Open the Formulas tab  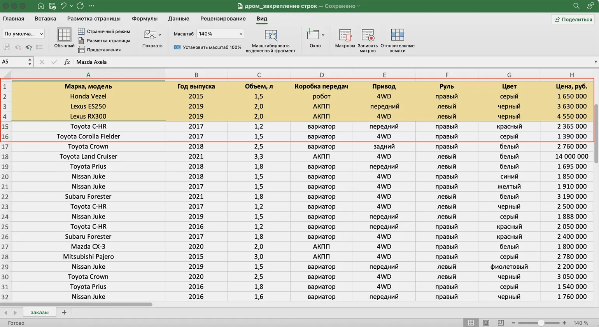tap(144, 19)
